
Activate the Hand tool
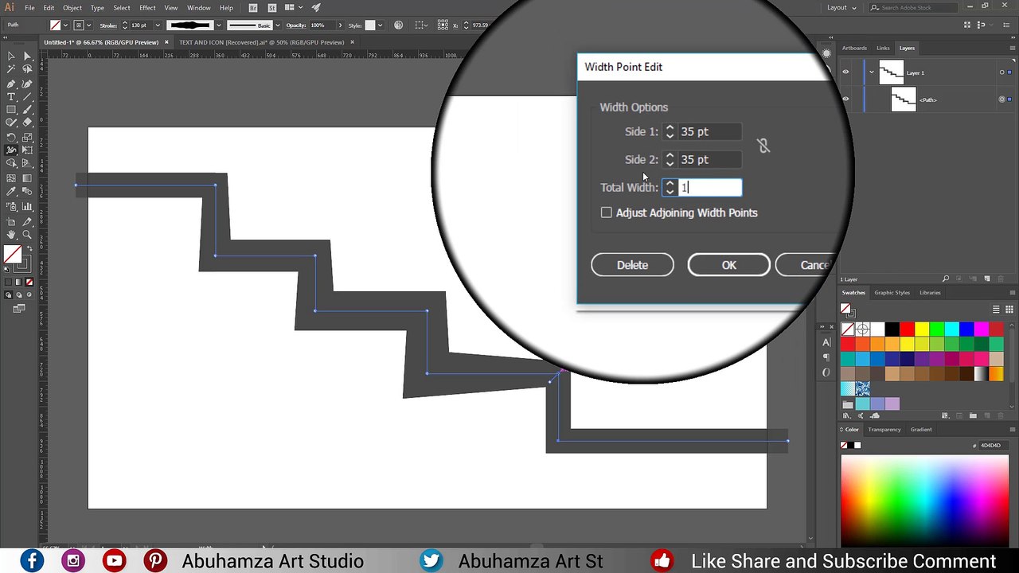(11, 235)
